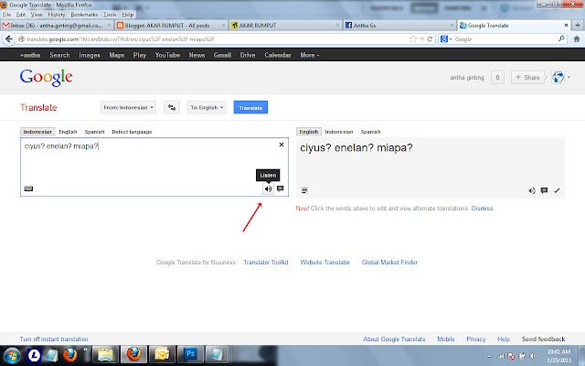Select English source language tab
The width and height of the screenshot is (585, 366).
[68, 132]
